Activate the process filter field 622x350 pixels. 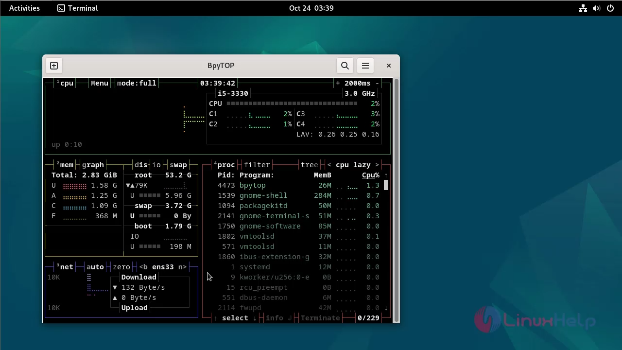[x=257, y=165]
